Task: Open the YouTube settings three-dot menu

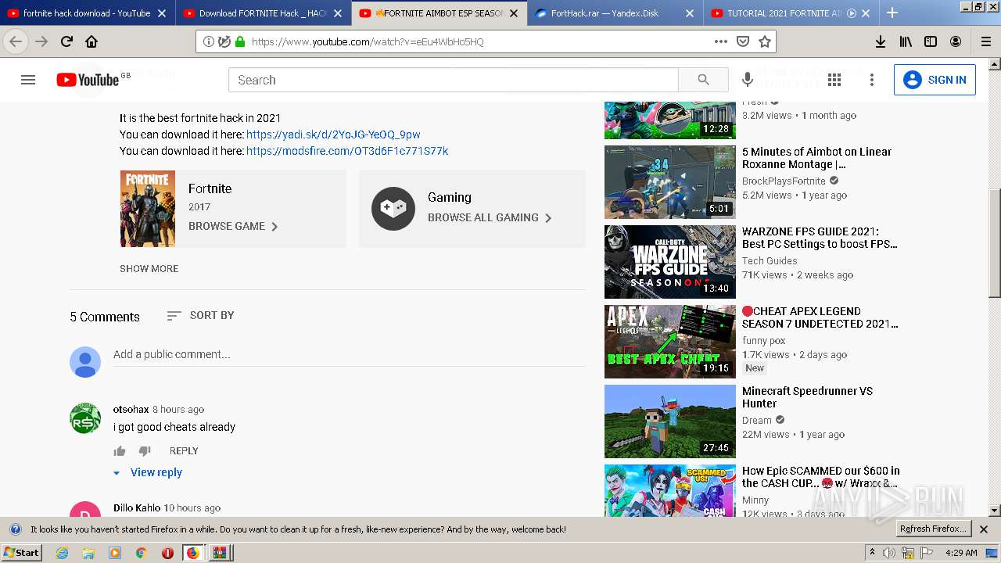Action: click(872, 80)
